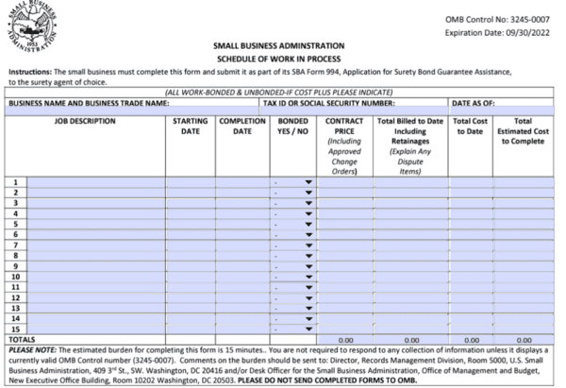566x388 pixels.
Task: Click the Tax ID or Social Security Number field
Action: pyautogui.click(x=354, y=111)
